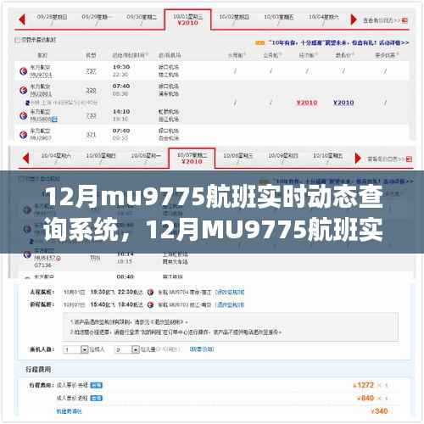424x424 pixels.
Task: Open the blue link on the ¥340 fare line
Action: point(69,411)
